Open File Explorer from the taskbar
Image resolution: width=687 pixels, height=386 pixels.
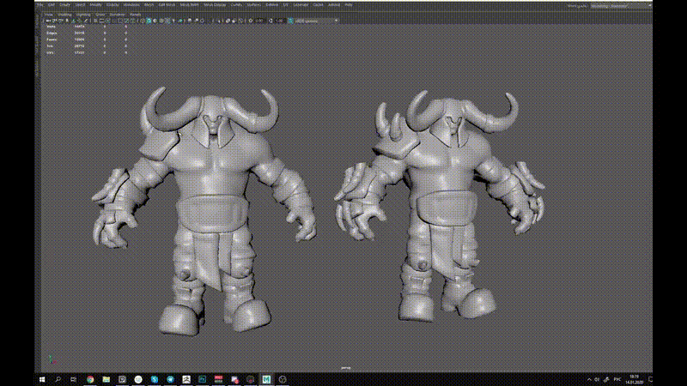pos(106,378)
